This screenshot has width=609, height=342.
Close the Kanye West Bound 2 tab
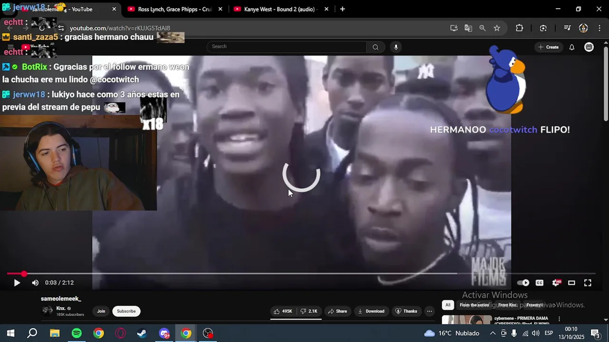click(326, 9)
